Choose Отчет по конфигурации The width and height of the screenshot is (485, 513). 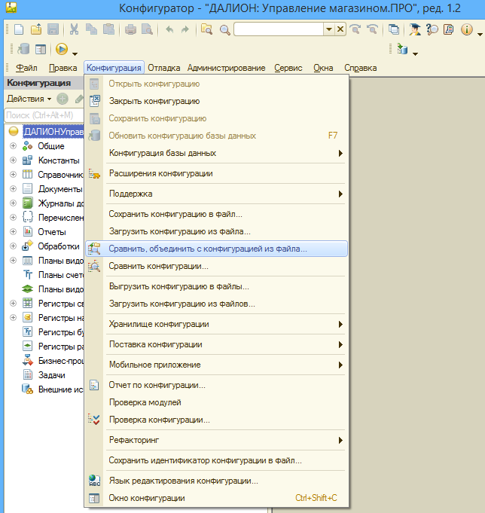216,385
